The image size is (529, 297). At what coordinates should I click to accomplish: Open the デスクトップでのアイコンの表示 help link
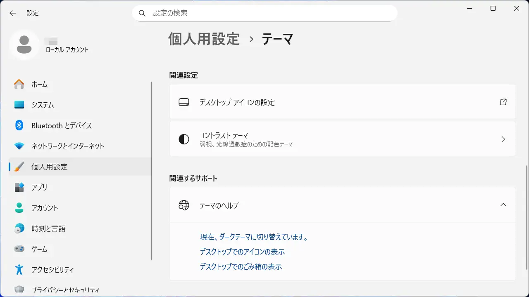242,252
